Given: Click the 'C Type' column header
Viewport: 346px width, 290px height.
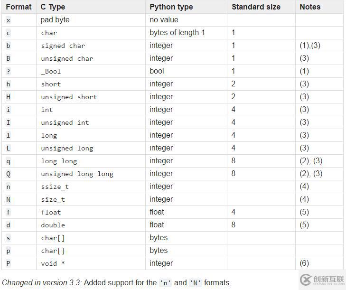Looking at the screenshot, I should (53, 7).
